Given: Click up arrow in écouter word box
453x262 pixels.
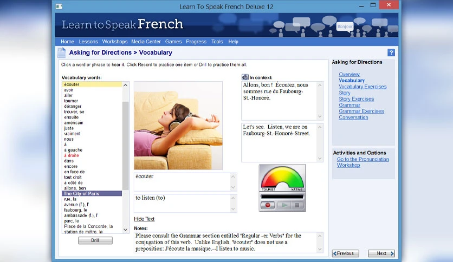Looking at the screenshot, I should point(233,176).
